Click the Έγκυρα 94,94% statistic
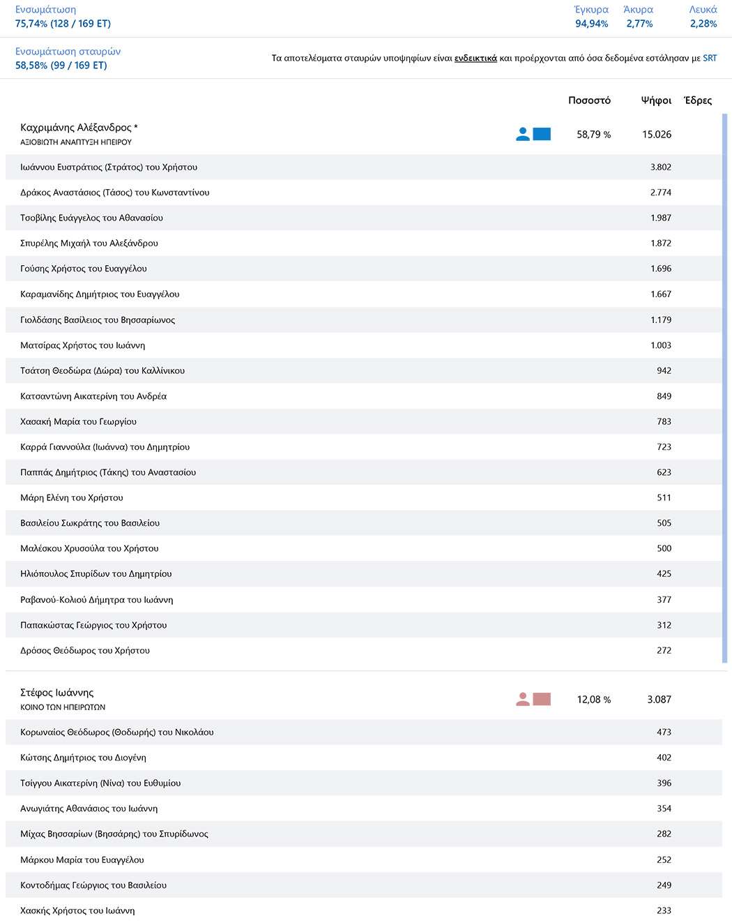Image resolution: width=732 pixels, height=923 pixels. (591, 17)
